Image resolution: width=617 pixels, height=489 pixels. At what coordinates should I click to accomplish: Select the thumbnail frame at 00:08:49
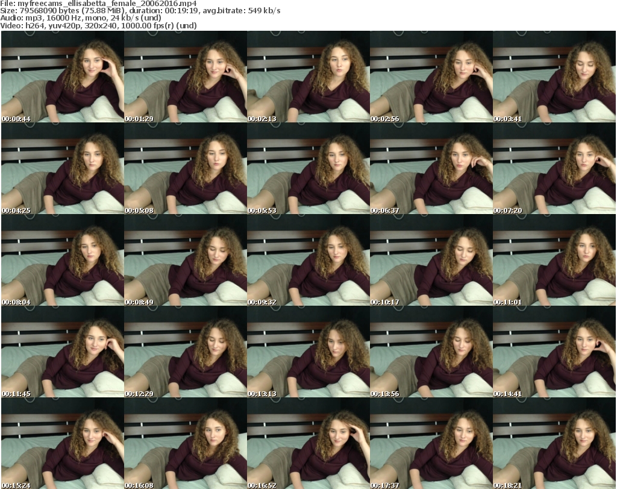pyautogui.click(x=186, y=260)
